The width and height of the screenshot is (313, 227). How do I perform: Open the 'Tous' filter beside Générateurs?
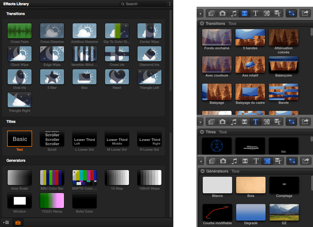[236, 171]
